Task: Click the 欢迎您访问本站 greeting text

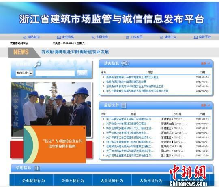Action: coord(19,43)
